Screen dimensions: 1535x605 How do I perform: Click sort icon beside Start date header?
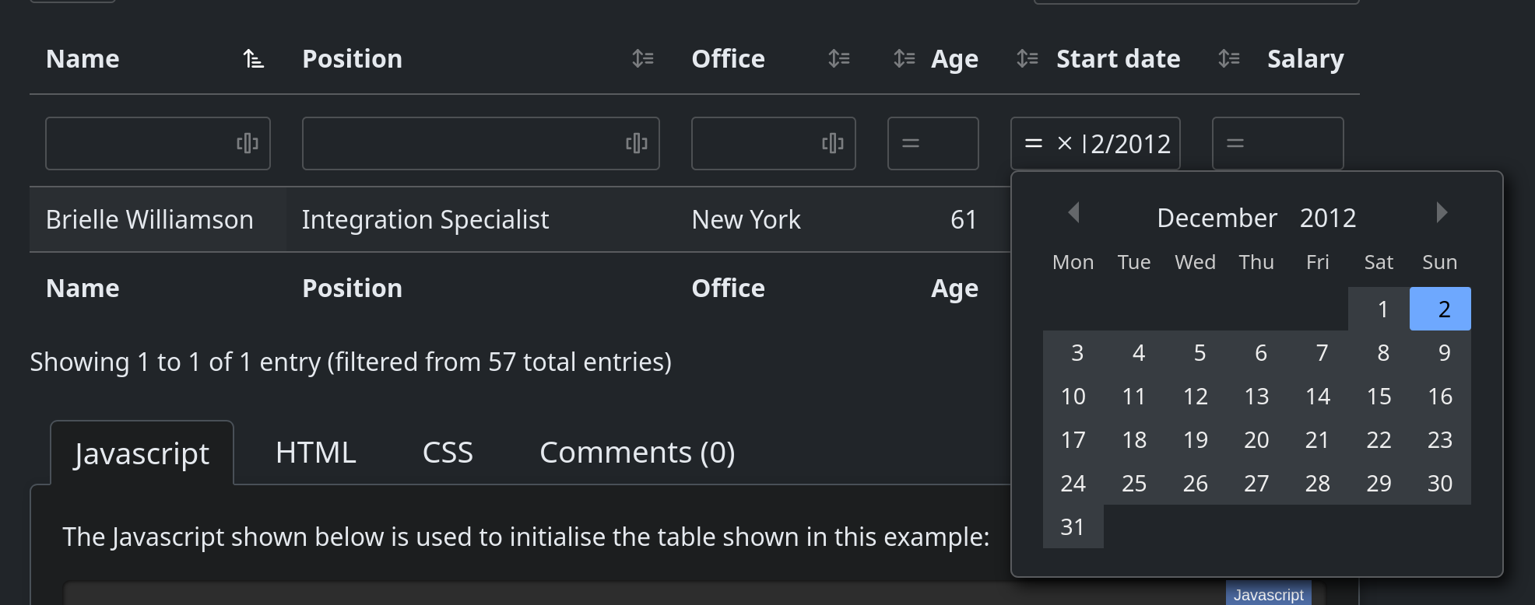point(1027,59)
